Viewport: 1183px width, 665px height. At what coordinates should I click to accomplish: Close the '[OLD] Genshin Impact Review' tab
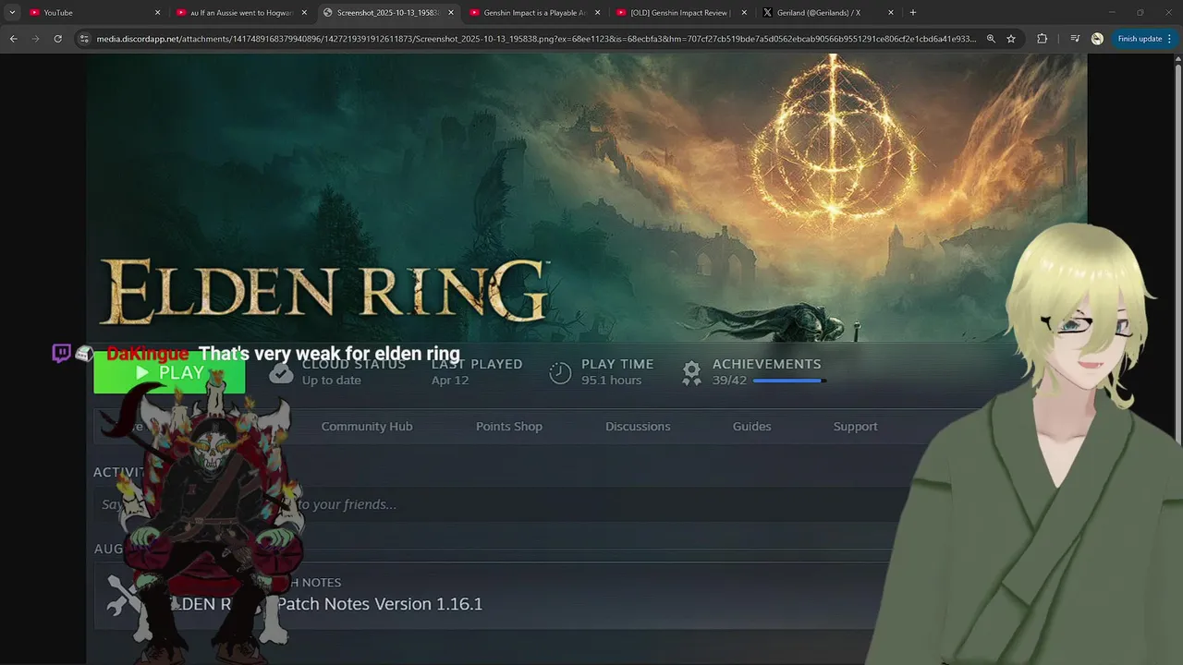[x=744, y=12]
